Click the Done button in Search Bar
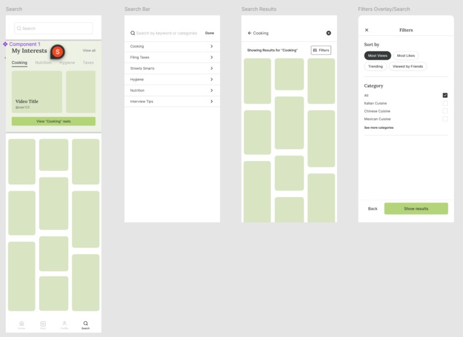The image size is (463, 337). [x=209, y=33]
